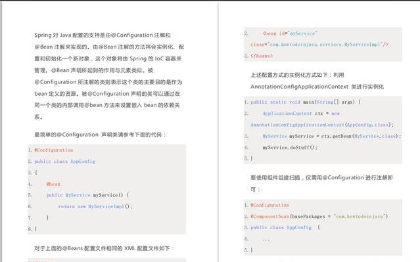Screen dimensions: 420x262
Task: Click the line starting "@Bean 注解来实现的"
Action: [x=109, y=47]
